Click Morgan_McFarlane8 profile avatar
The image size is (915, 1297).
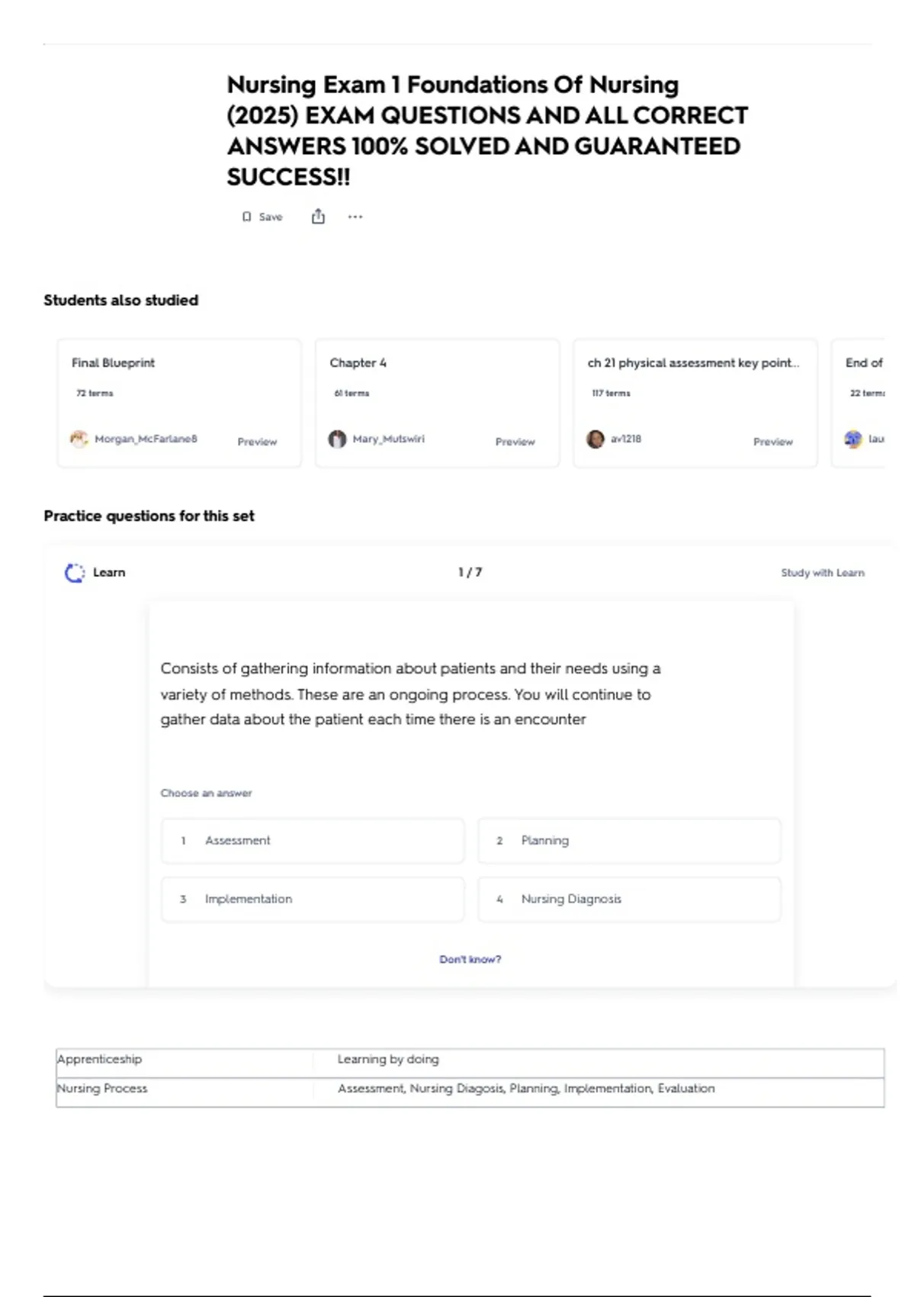tap(79, 439)
